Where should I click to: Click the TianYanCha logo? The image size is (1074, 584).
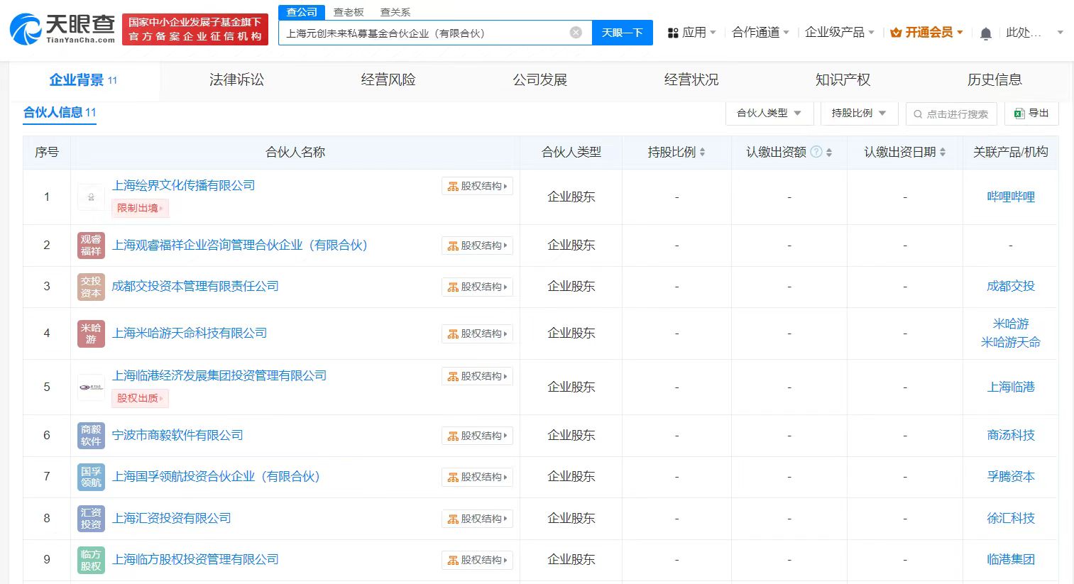pos(62,29)
